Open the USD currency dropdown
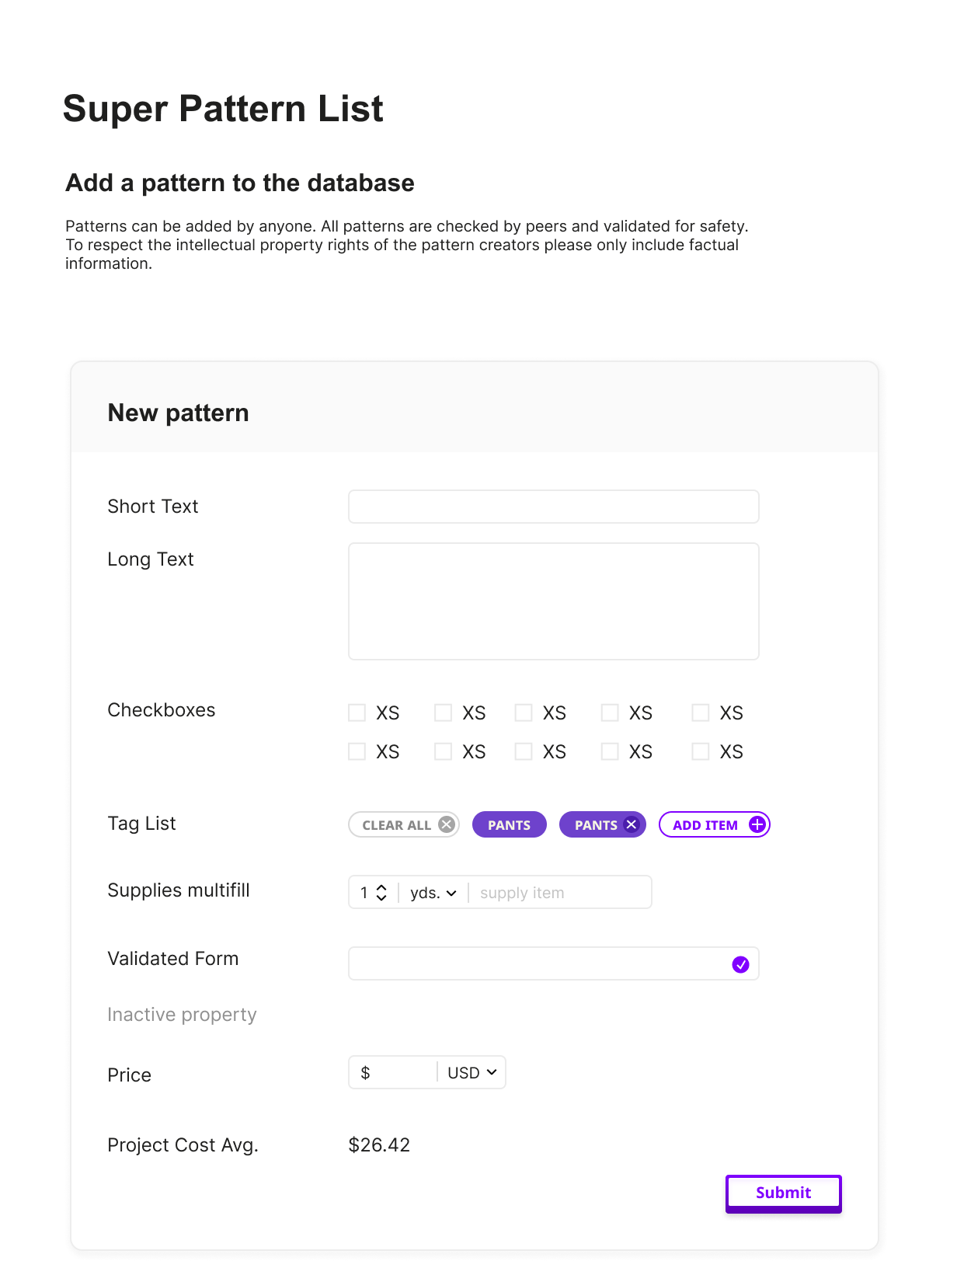This screenshot has width=957, height=1282. tap(472, 1073)
